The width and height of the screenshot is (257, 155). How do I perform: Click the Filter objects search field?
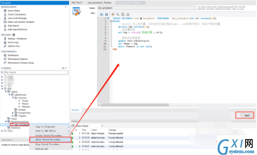tap(36, 72)
